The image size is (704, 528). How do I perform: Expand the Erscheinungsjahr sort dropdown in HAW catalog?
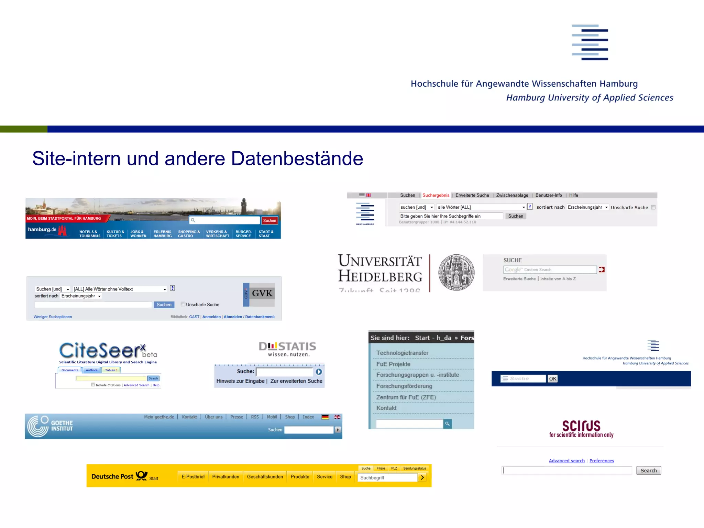pyautogui.click(x=588, y=207)
